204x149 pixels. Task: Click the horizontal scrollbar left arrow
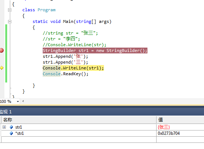coord(23,101)
